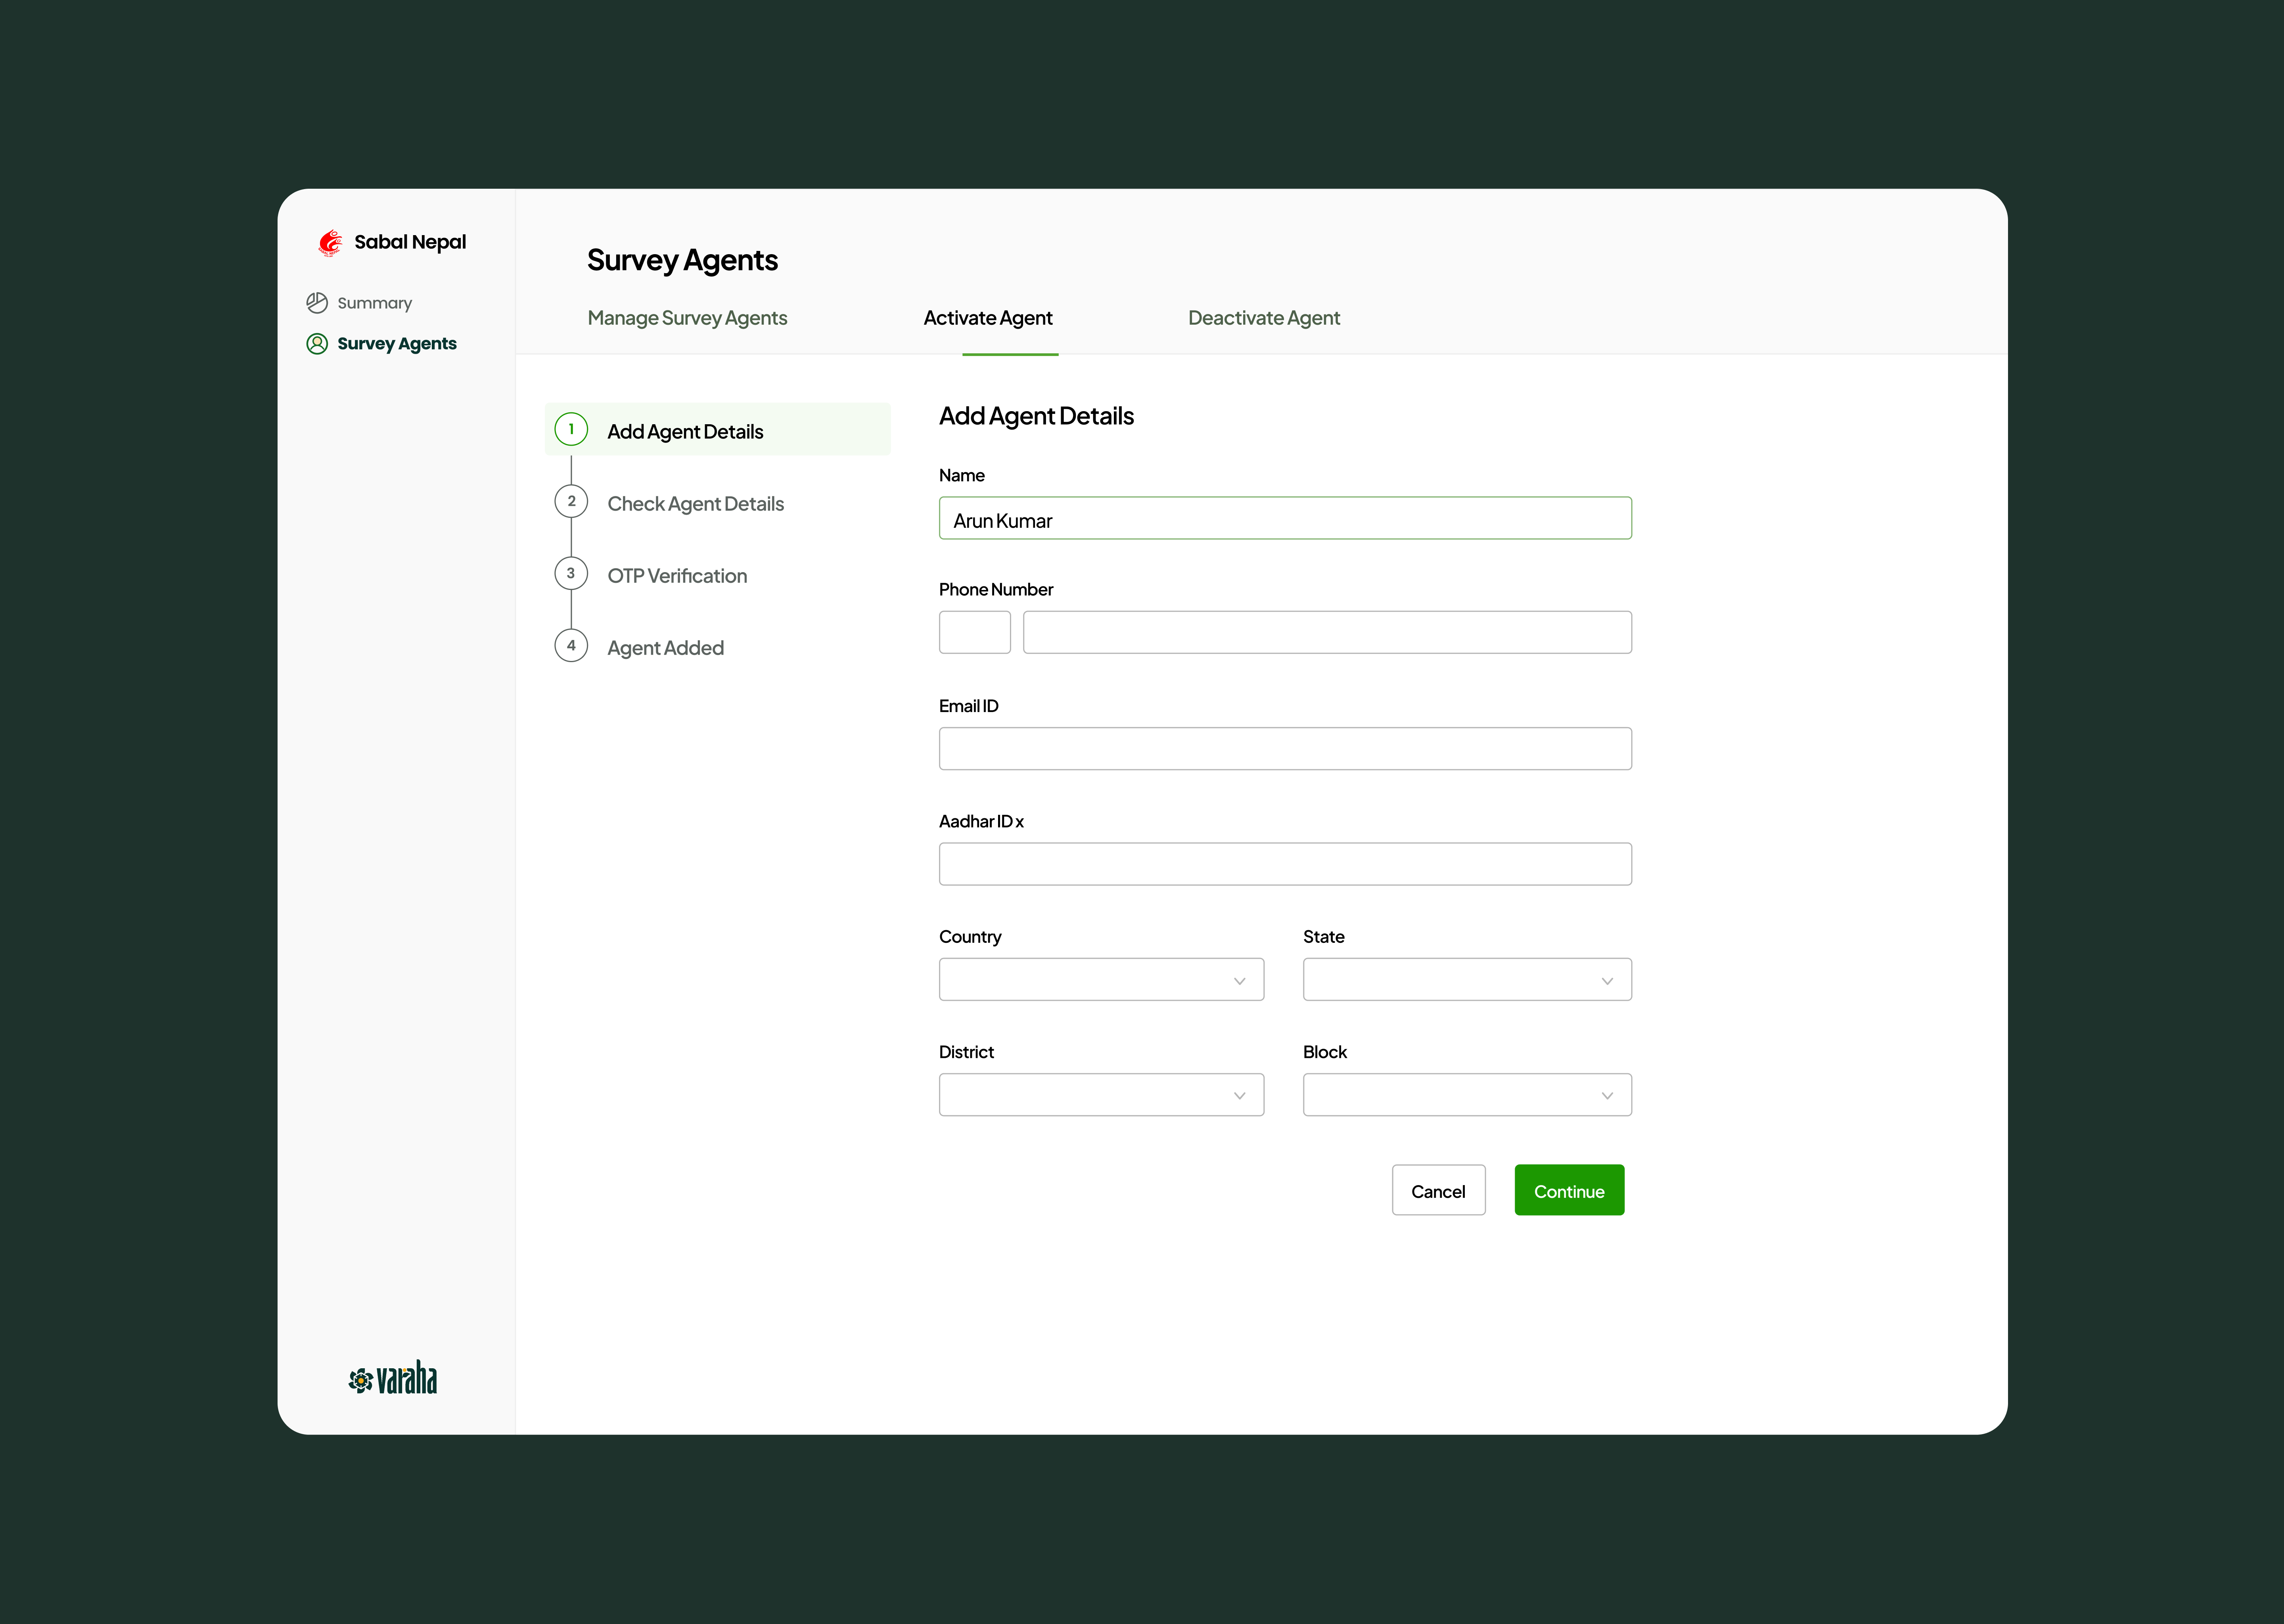Click the Summary pie chart icon
This screenshot has height=1624, width=2284.
coord(317,303)
